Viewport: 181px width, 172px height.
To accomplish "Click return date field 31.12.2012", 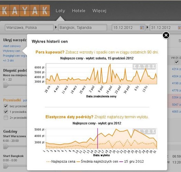I will tap(165, 28).
